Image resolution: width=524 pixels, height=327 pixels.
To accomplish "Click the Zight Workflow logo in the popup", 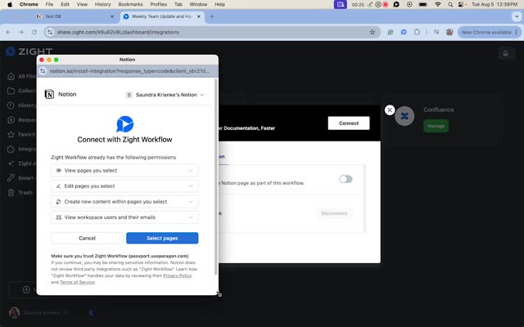I will pos(125,124).
